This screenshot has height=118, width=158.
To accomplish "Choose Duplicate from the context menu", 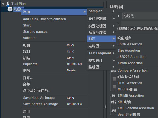I will [54, 64].
